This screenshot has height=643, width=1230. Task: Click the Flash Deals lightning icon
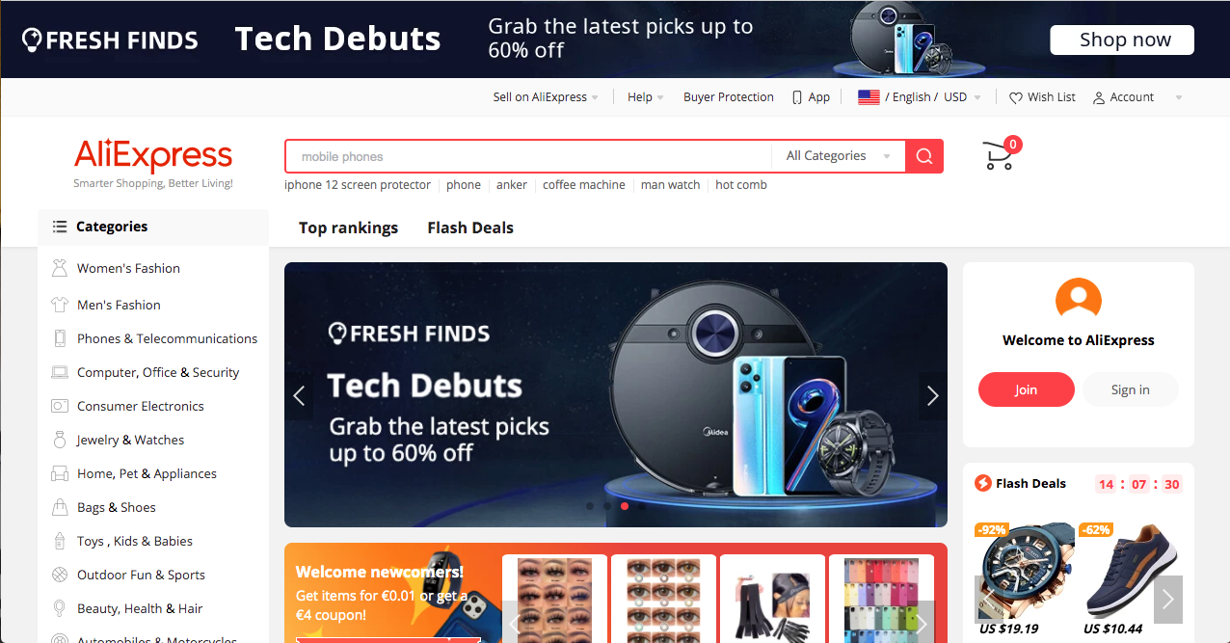coord(983,483)
